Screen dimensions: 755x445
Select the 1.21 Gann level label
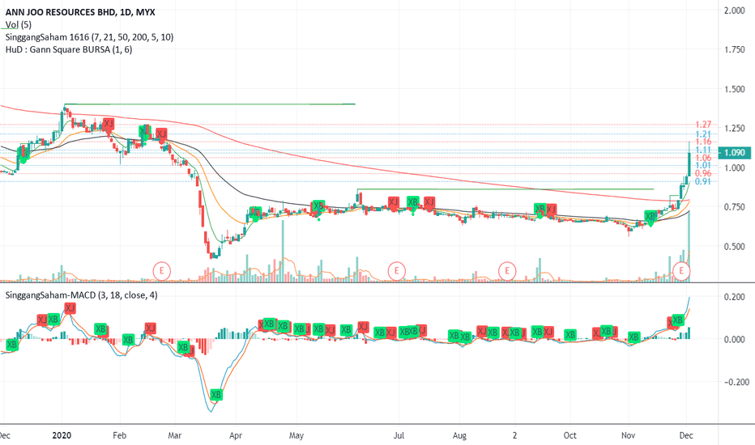pyautogui.click(x=703, y=134)
